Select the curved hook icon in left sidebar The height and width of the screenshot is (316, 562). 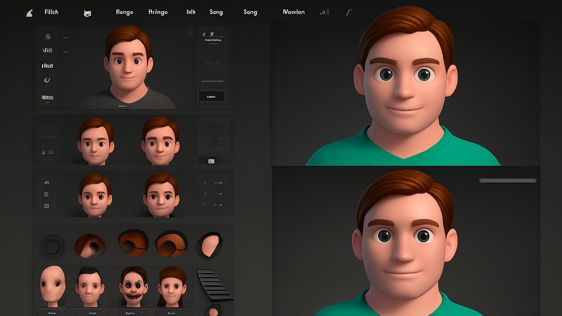coord(47,80)
